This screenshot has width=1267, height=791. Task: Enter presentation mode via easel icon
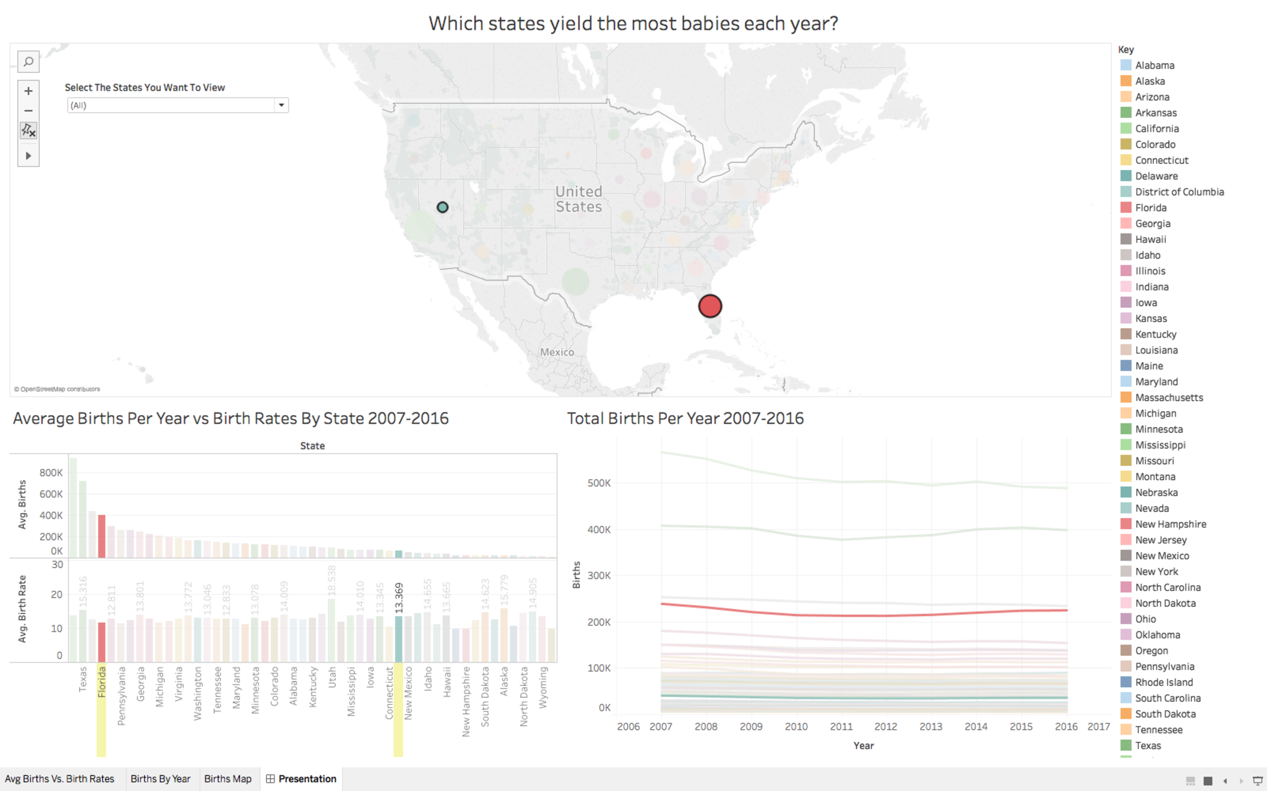point(1257,781)
